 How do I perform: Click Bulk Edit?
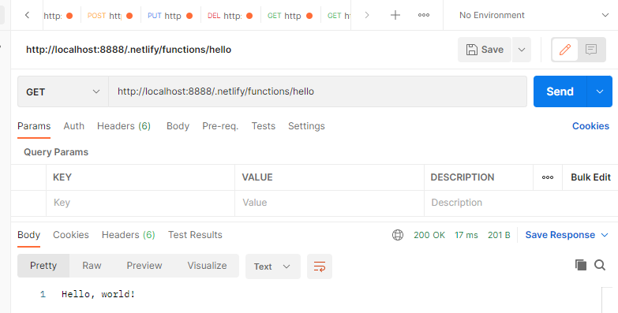591,177
